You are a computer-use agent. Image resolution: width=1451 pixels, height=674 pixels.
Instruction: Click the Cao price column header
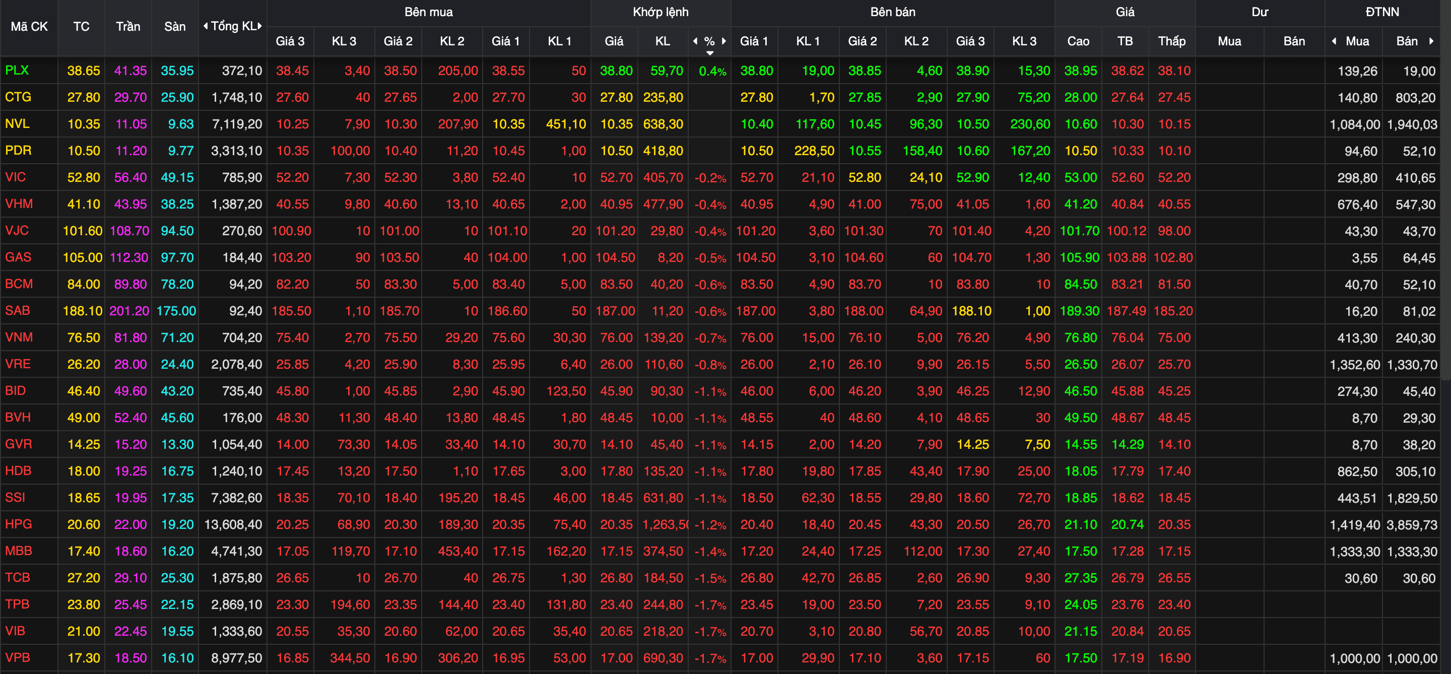pos(1078,41)
